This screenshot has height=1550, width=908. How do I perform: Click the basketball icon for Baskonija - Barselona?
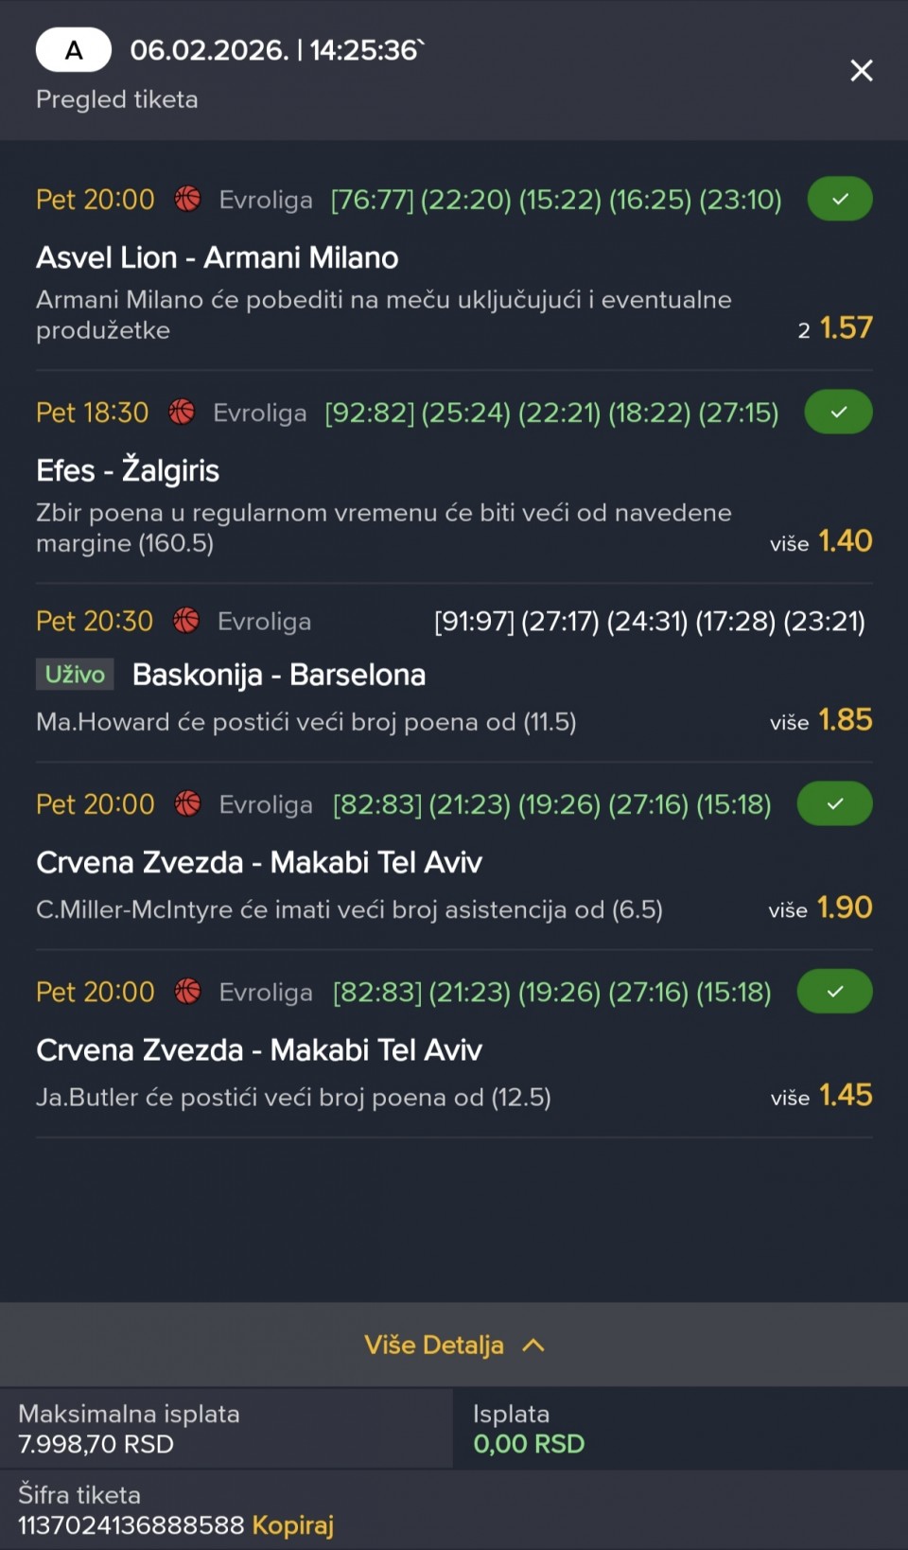[186, 621]
